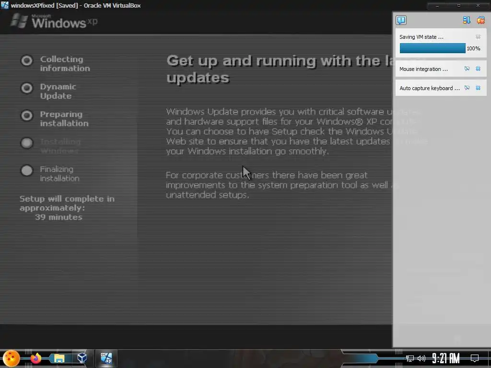
Task: Open the network tray icon
Action: [x=409, y=358]
